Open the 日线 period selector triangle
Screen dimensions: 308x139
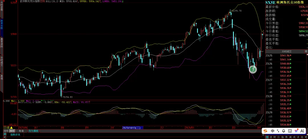pyautogui.click(x=11, y=128)
